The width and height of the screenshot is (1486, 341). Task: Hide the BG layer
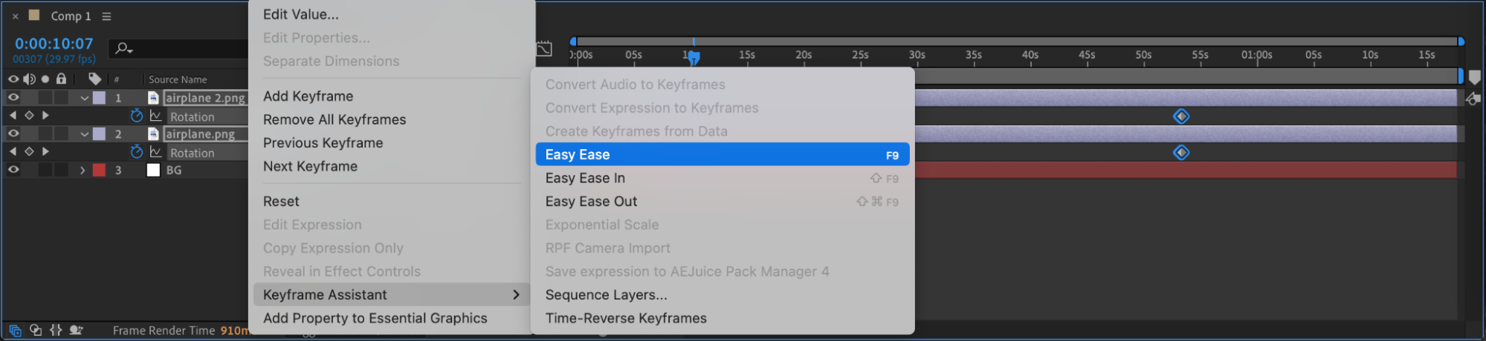point(13,170)
